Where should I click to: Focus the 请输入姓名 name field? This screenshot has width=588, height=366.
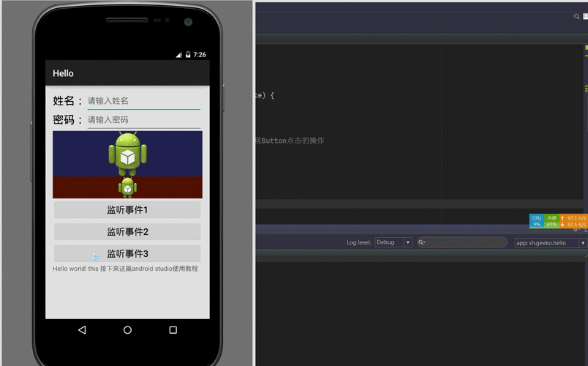point(144,101)
